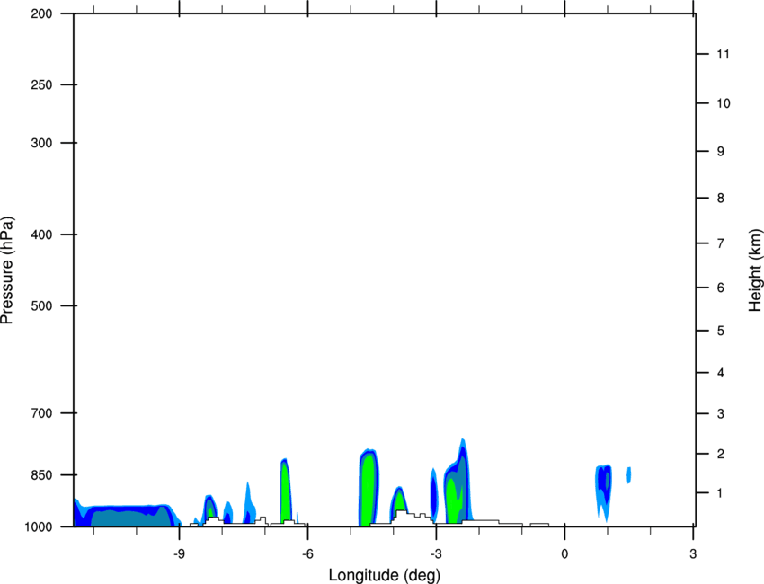The width and height of the screenshot is (764, 584).
Task: Click the 2 km height label
Action: (721, 454)
